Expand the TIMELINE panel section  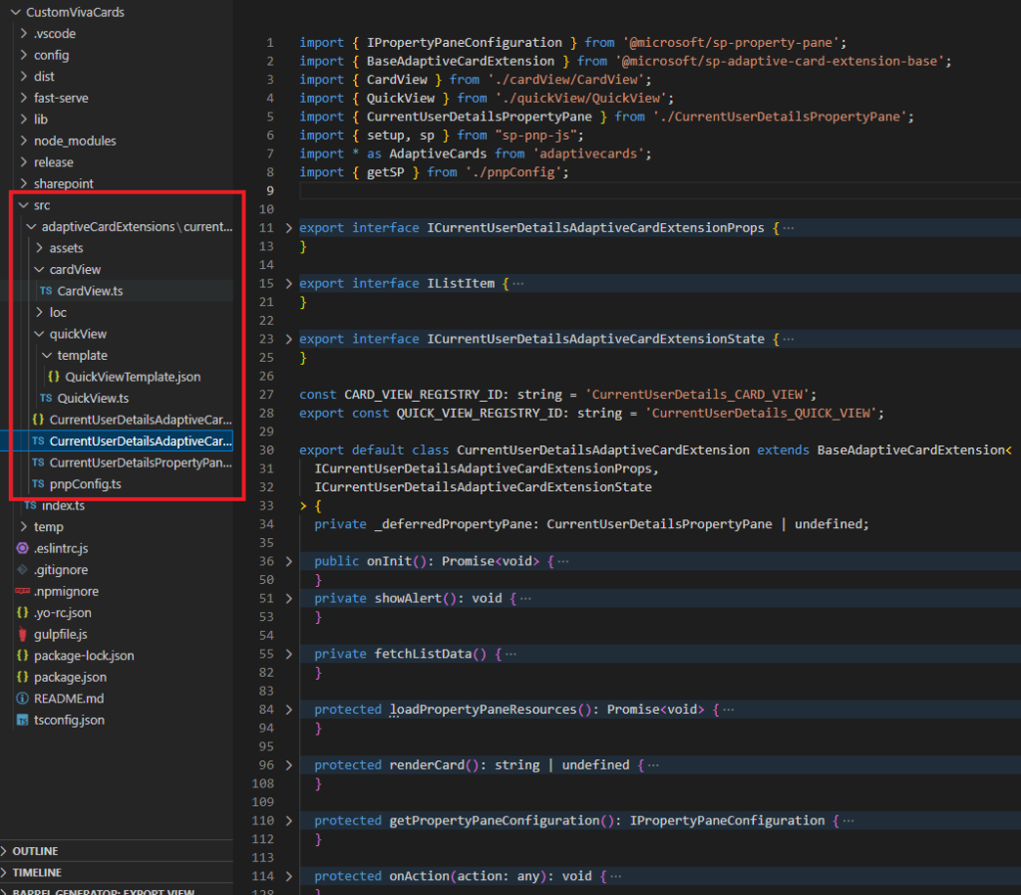coord(36,872)
